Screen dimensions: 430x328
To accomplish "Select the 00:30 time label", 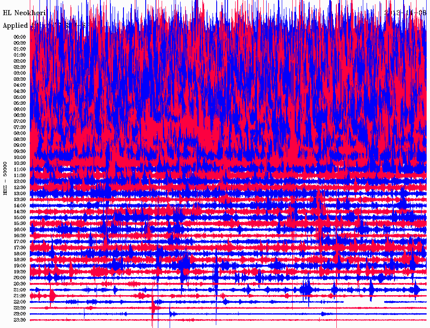I will pos(20,43).
